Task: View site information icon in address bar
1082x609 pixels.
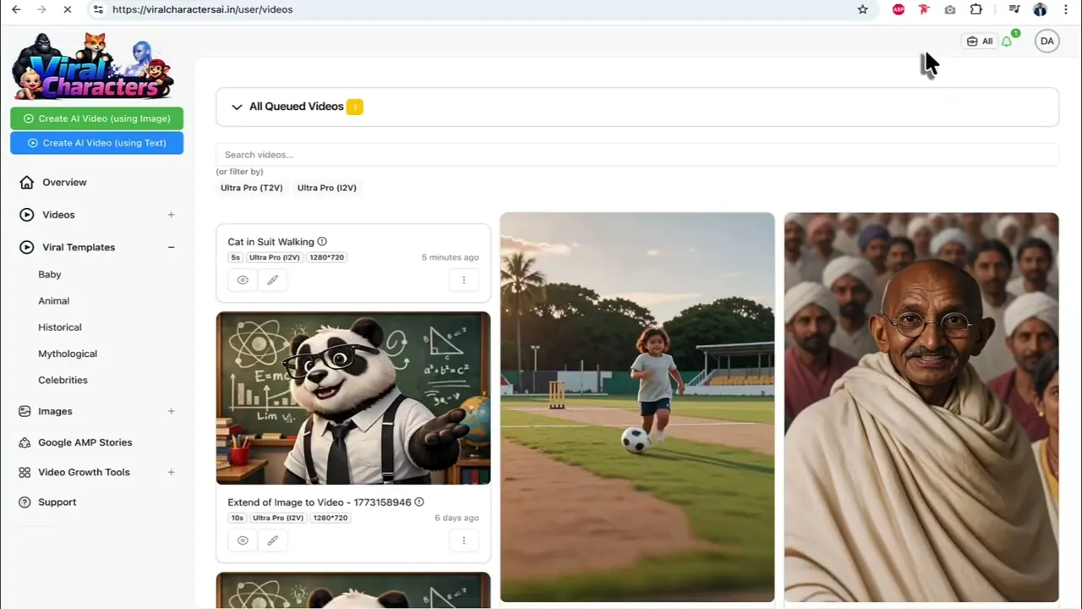Action: [97, 9]
